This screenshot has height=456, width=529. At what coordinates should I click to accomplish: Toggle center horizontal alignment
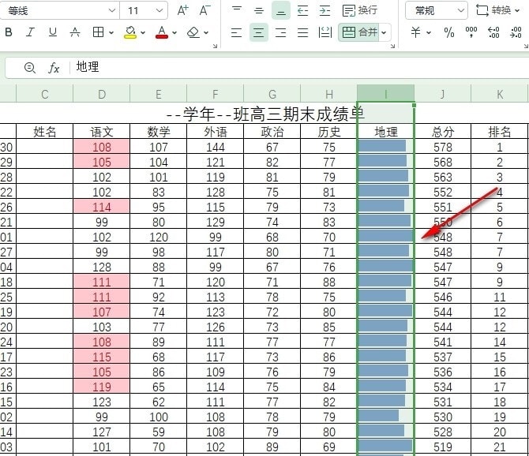258,32
